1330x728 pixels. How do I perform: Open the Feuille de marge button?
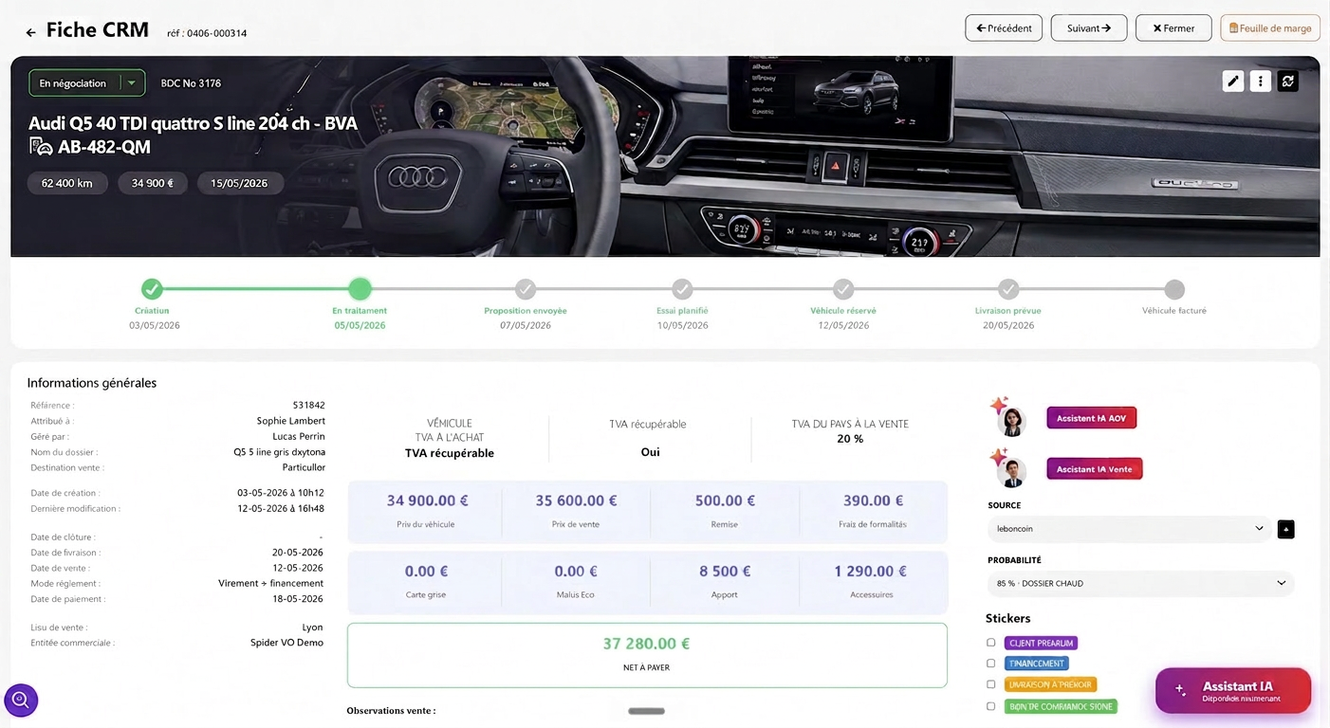(x=1270, y=28)
